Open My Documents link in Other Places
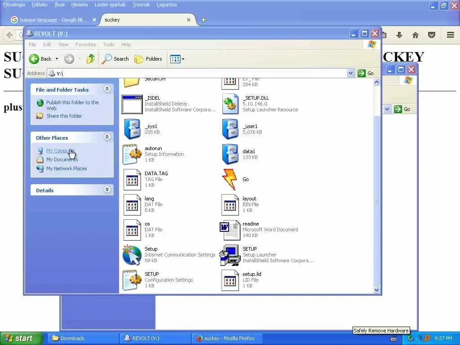The image size is (460, 345). point(62,159)
